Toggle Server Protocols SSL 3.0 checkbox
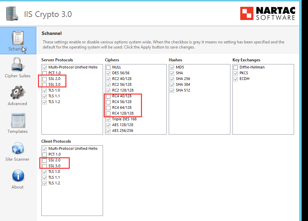 click(45, 85)
